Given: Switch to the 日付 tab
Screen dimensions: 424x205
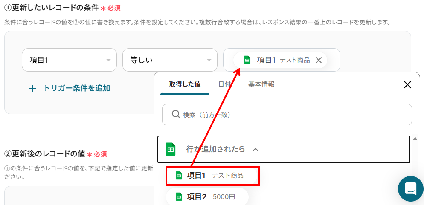Looking at the screenshot, I should tap(225, 84).
